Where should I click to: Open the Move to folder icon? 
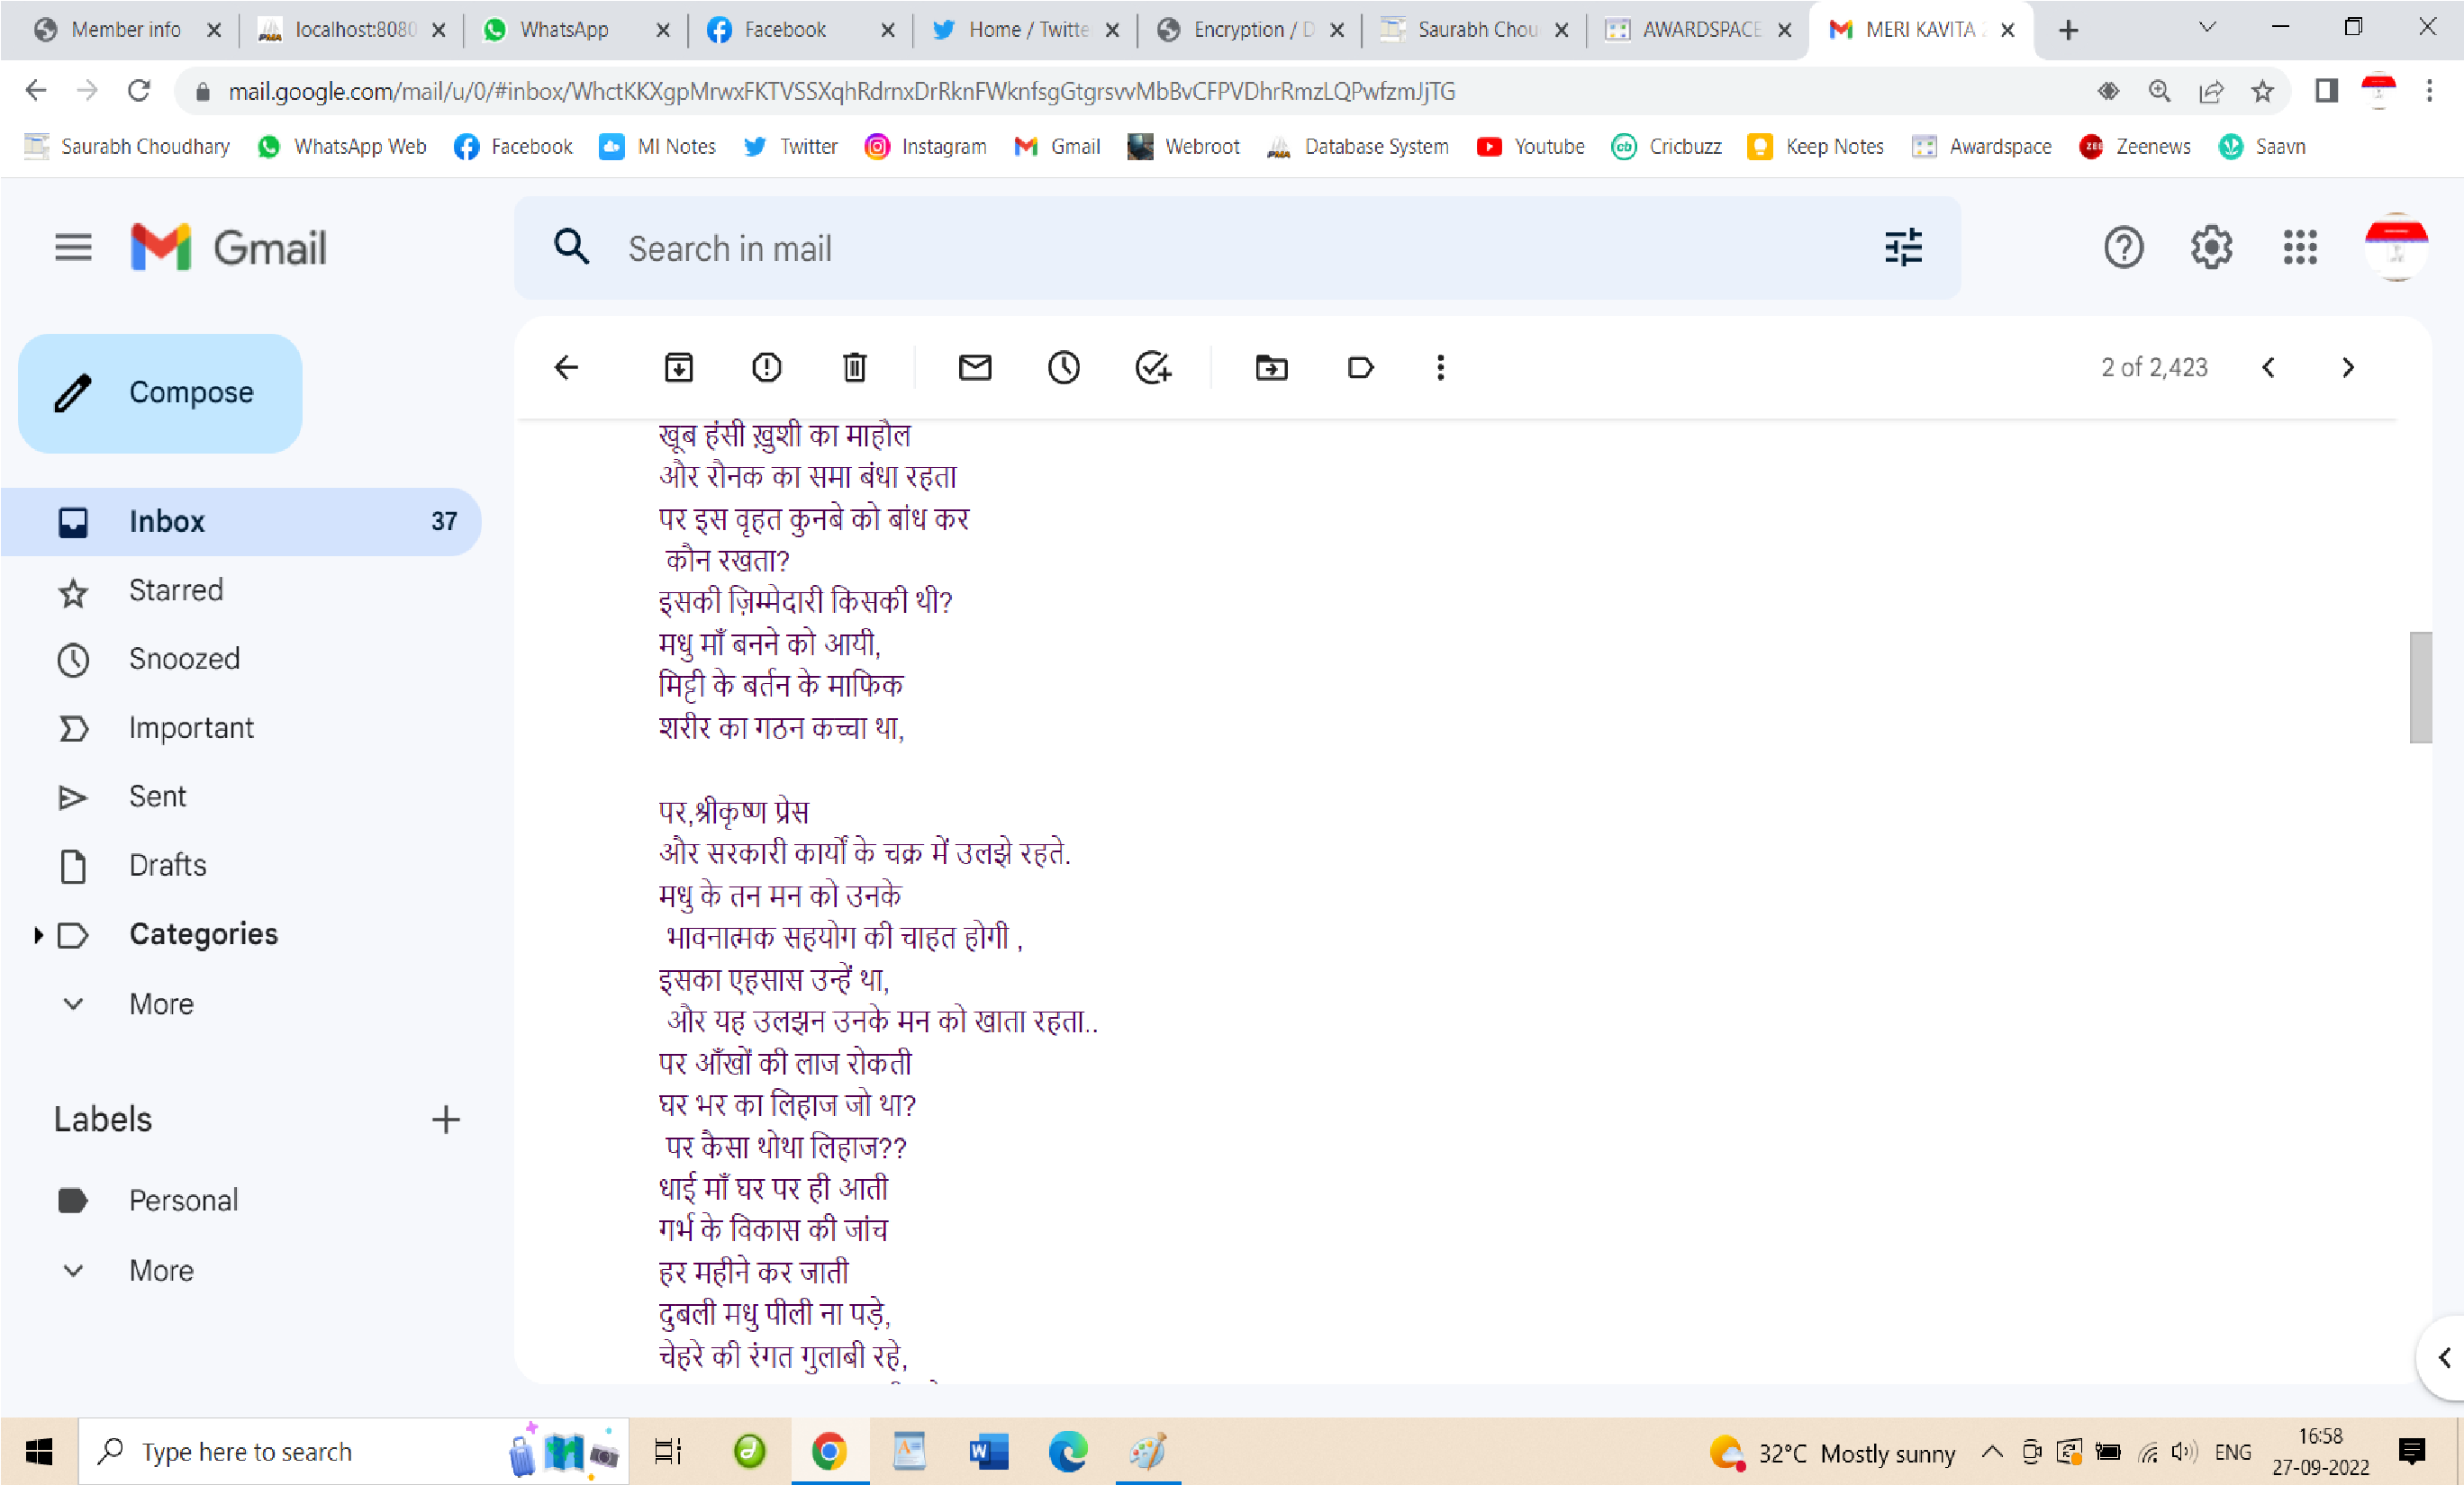[x=1271, y=368]
